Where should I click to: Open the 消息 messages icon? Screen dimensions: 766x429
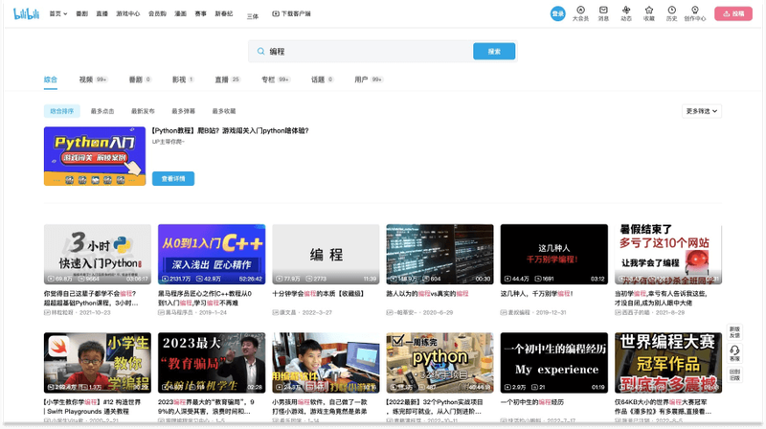(x=603, y=13)
